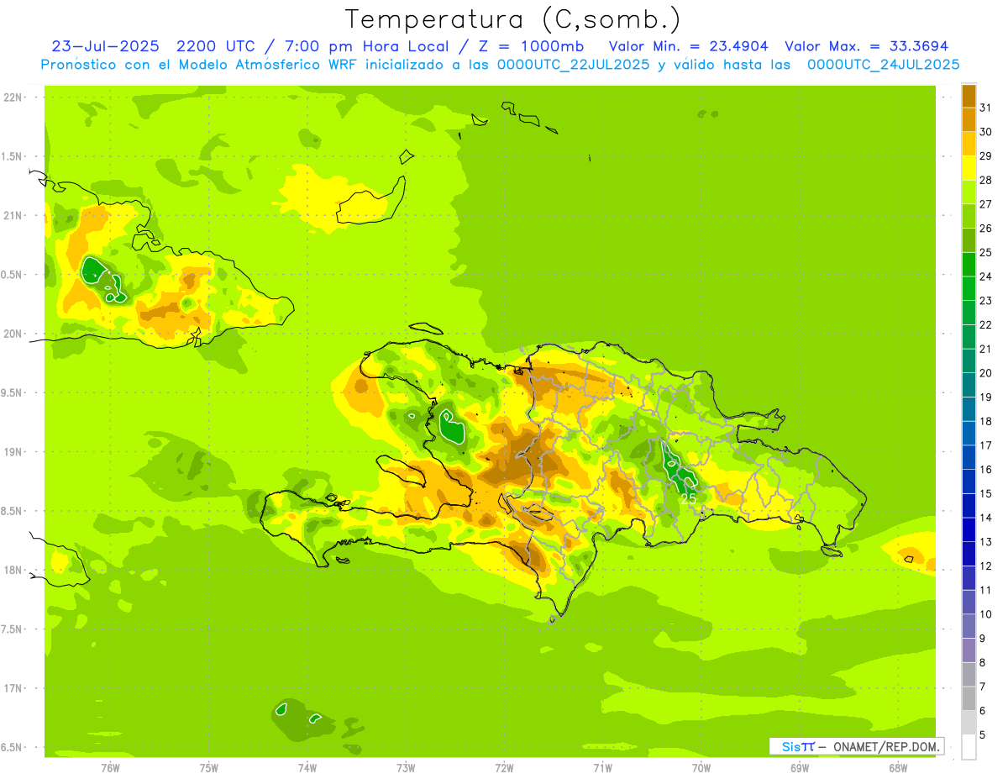Viewport: 1008px width, 779px height.
Task: Click blue color bar segment between 14 and 15
Action: (969, 505)
